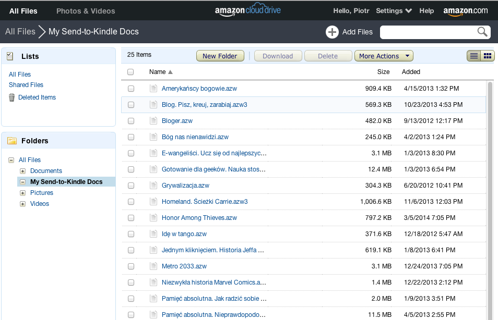
Task: Check the box for Idę w tango.azw
Action: pos(131,235)
